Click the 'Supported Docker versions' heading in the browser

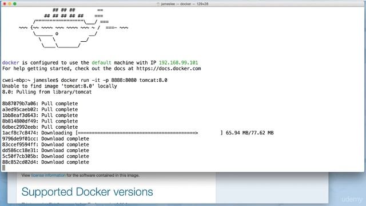click(x=87, y=192)
